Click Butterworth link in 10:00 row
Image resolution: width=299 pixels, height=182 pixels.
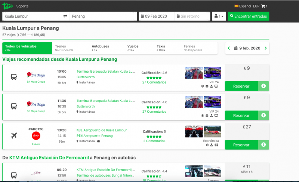coord(86,77)
